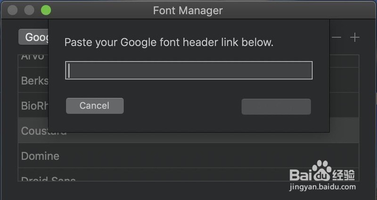Click the minus icon to remove a font
The image size is (377, 200).
pyautogui.click(x=336, y=38)
